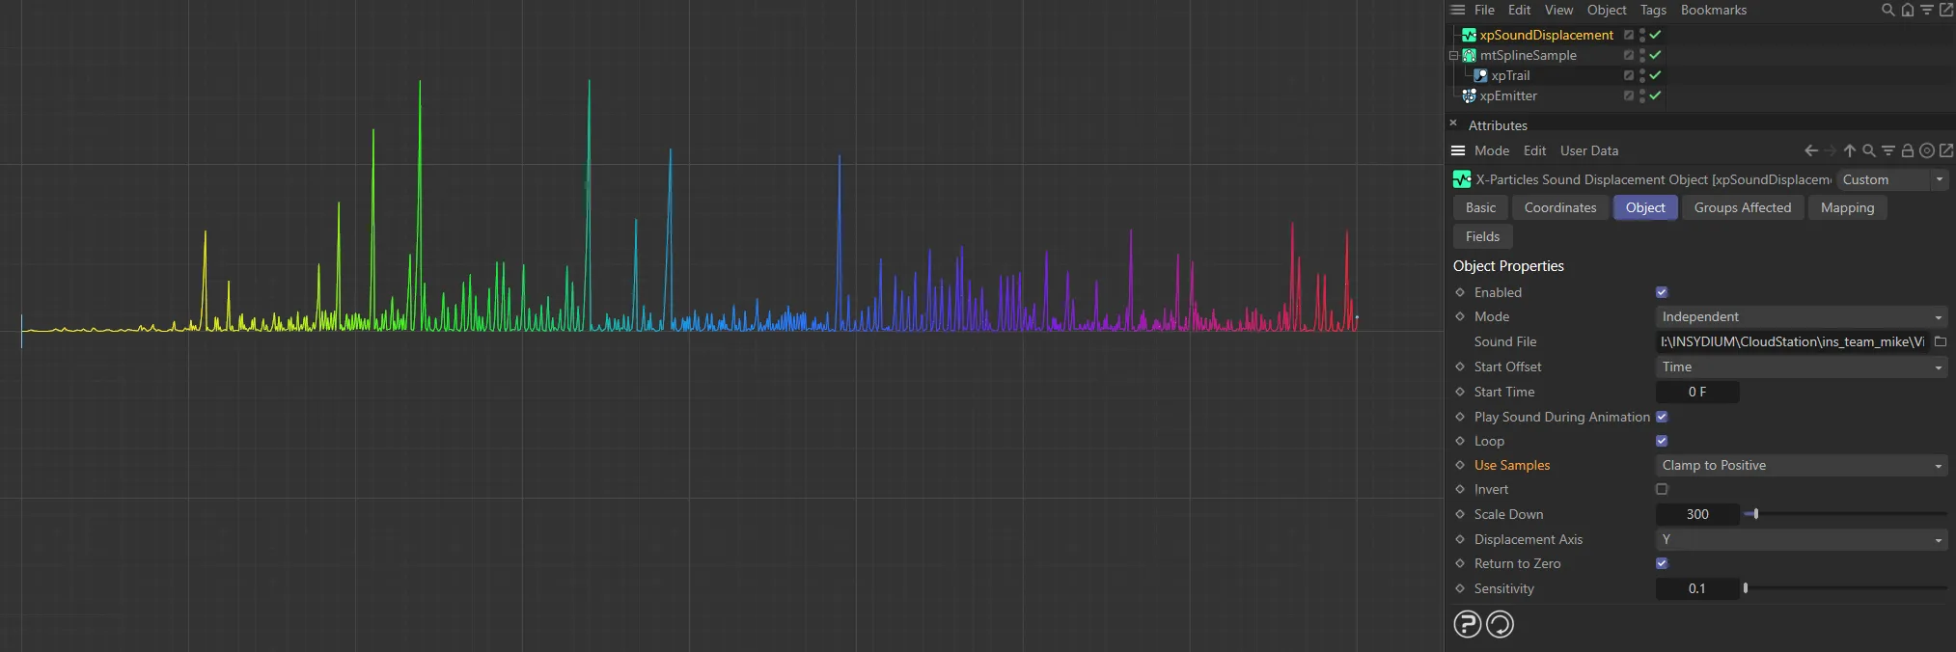Go back with the Attributes left arrow

(x=1811, y=150)
